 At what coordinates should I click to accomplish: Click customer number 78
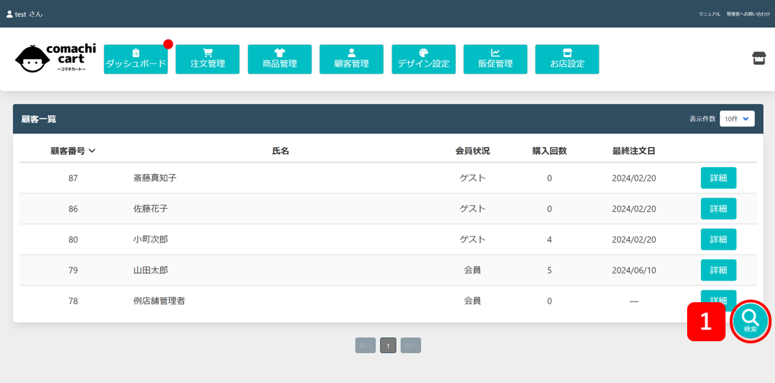tap(73, 301)
